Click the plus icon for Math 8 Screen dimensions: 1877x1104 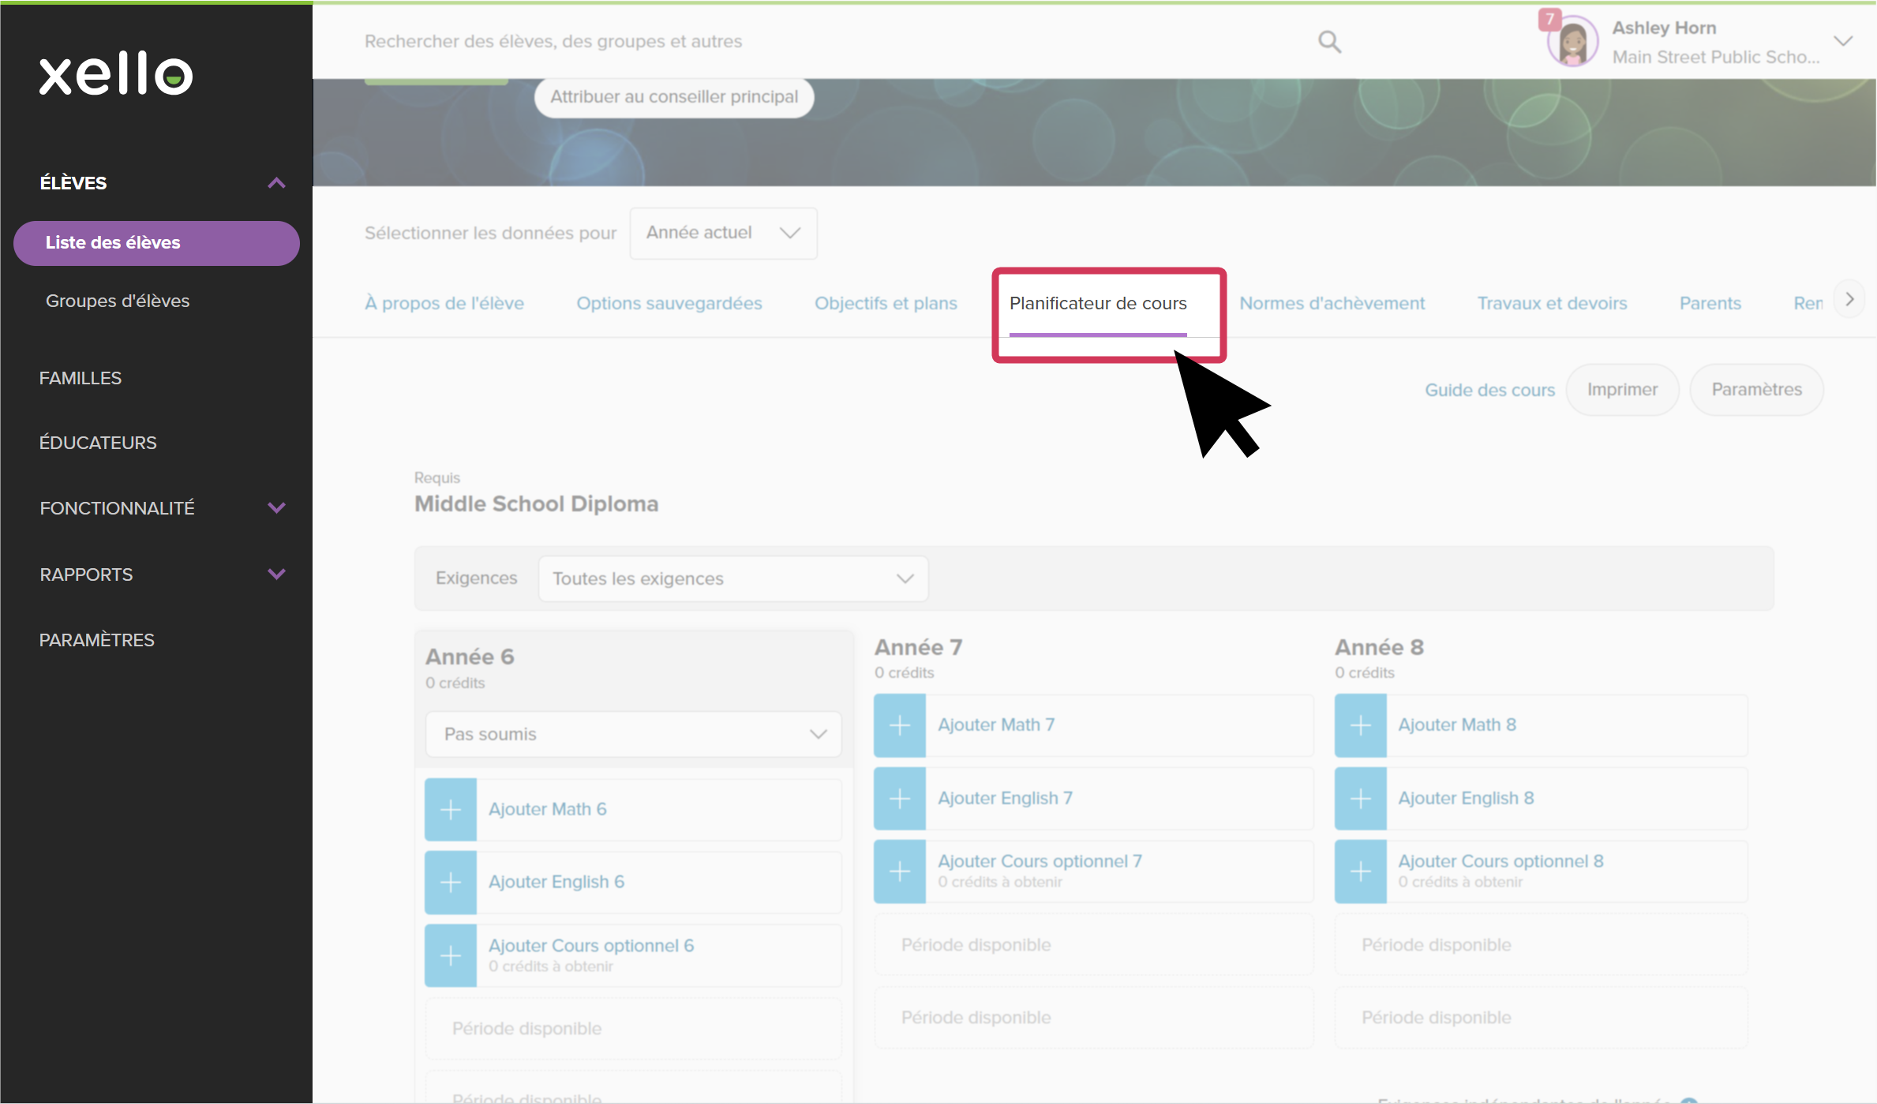pyautogui.click(x=1360, y=725)
